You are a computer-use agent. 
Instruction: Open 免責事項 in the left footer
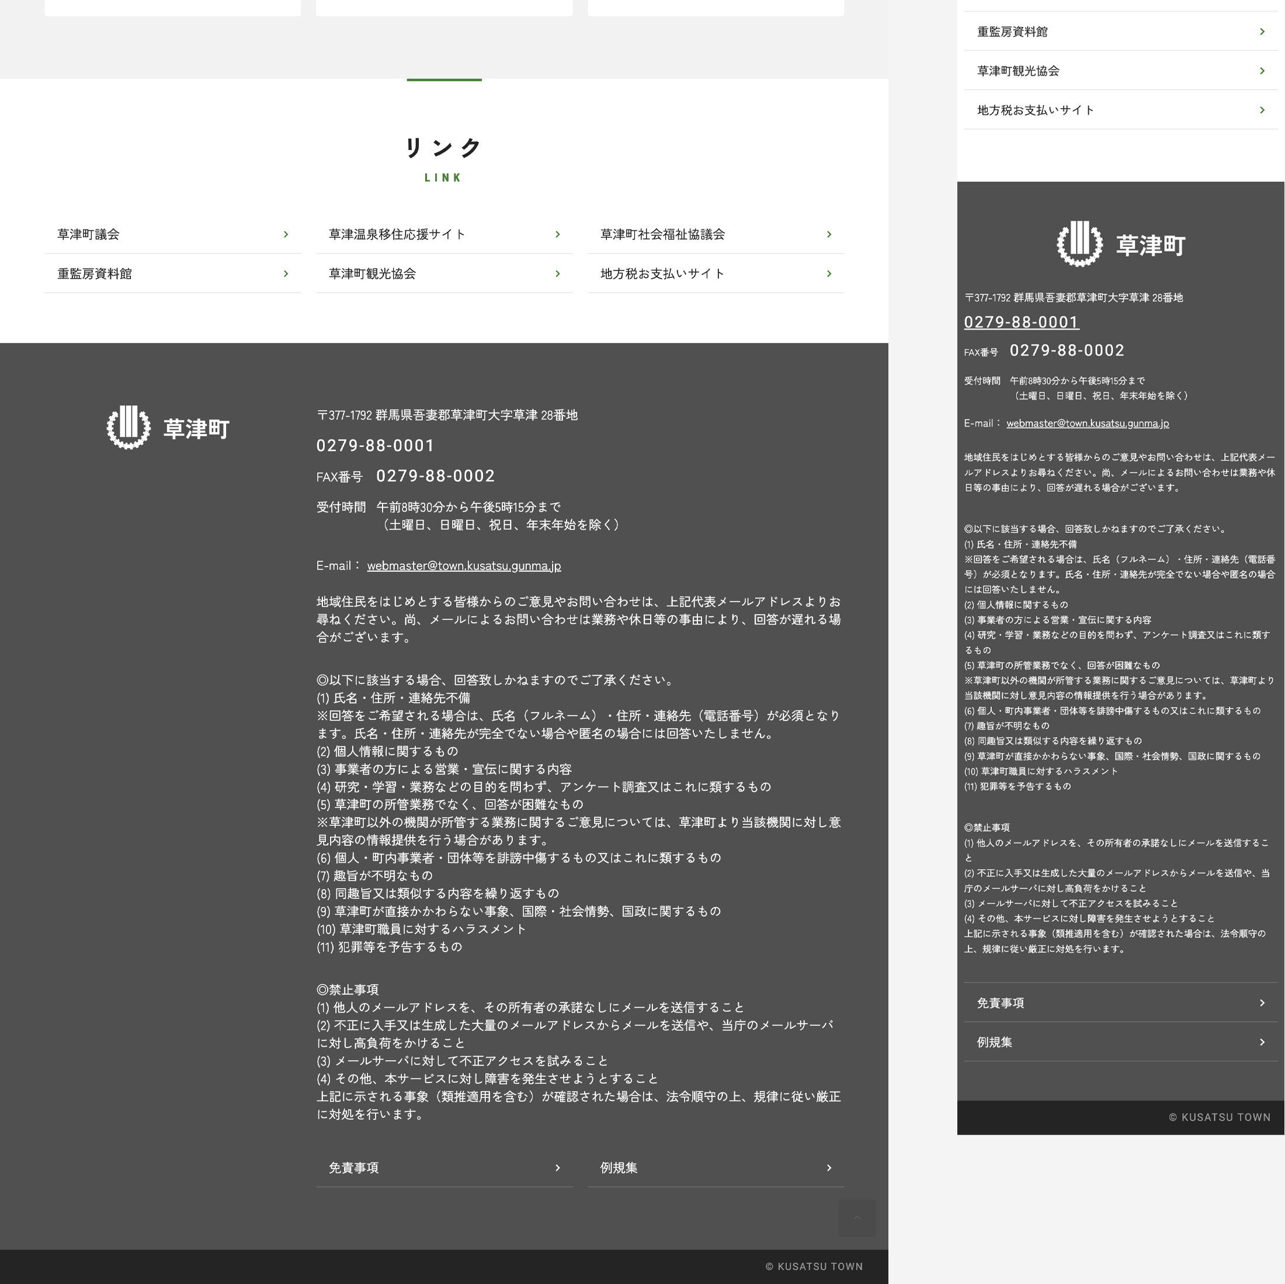[354, 1168]
